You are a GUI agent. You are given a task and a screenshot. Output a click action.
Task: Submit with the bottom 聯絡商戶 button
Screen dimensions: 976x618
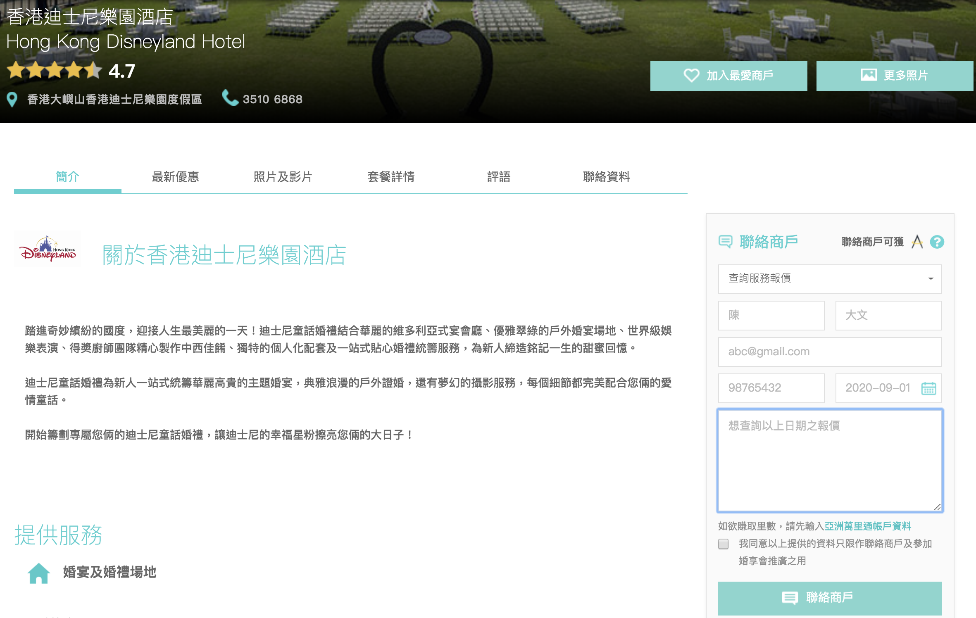pyautogui.click(x=830, y=598)
